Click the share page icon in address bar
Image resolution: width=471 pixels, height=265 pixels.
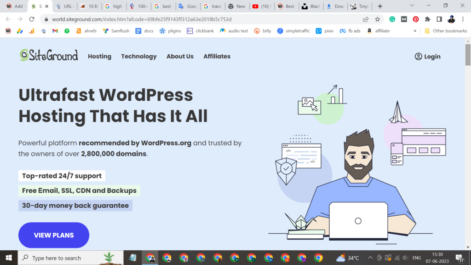click(366, 19)
